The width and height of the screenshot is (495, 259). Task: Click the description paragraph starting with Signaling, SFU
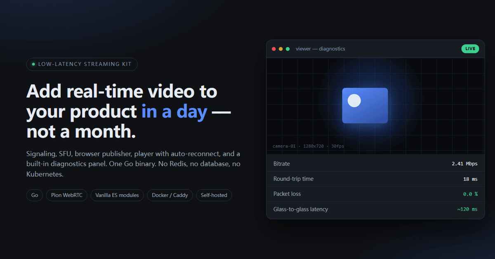tap(133, 164)
